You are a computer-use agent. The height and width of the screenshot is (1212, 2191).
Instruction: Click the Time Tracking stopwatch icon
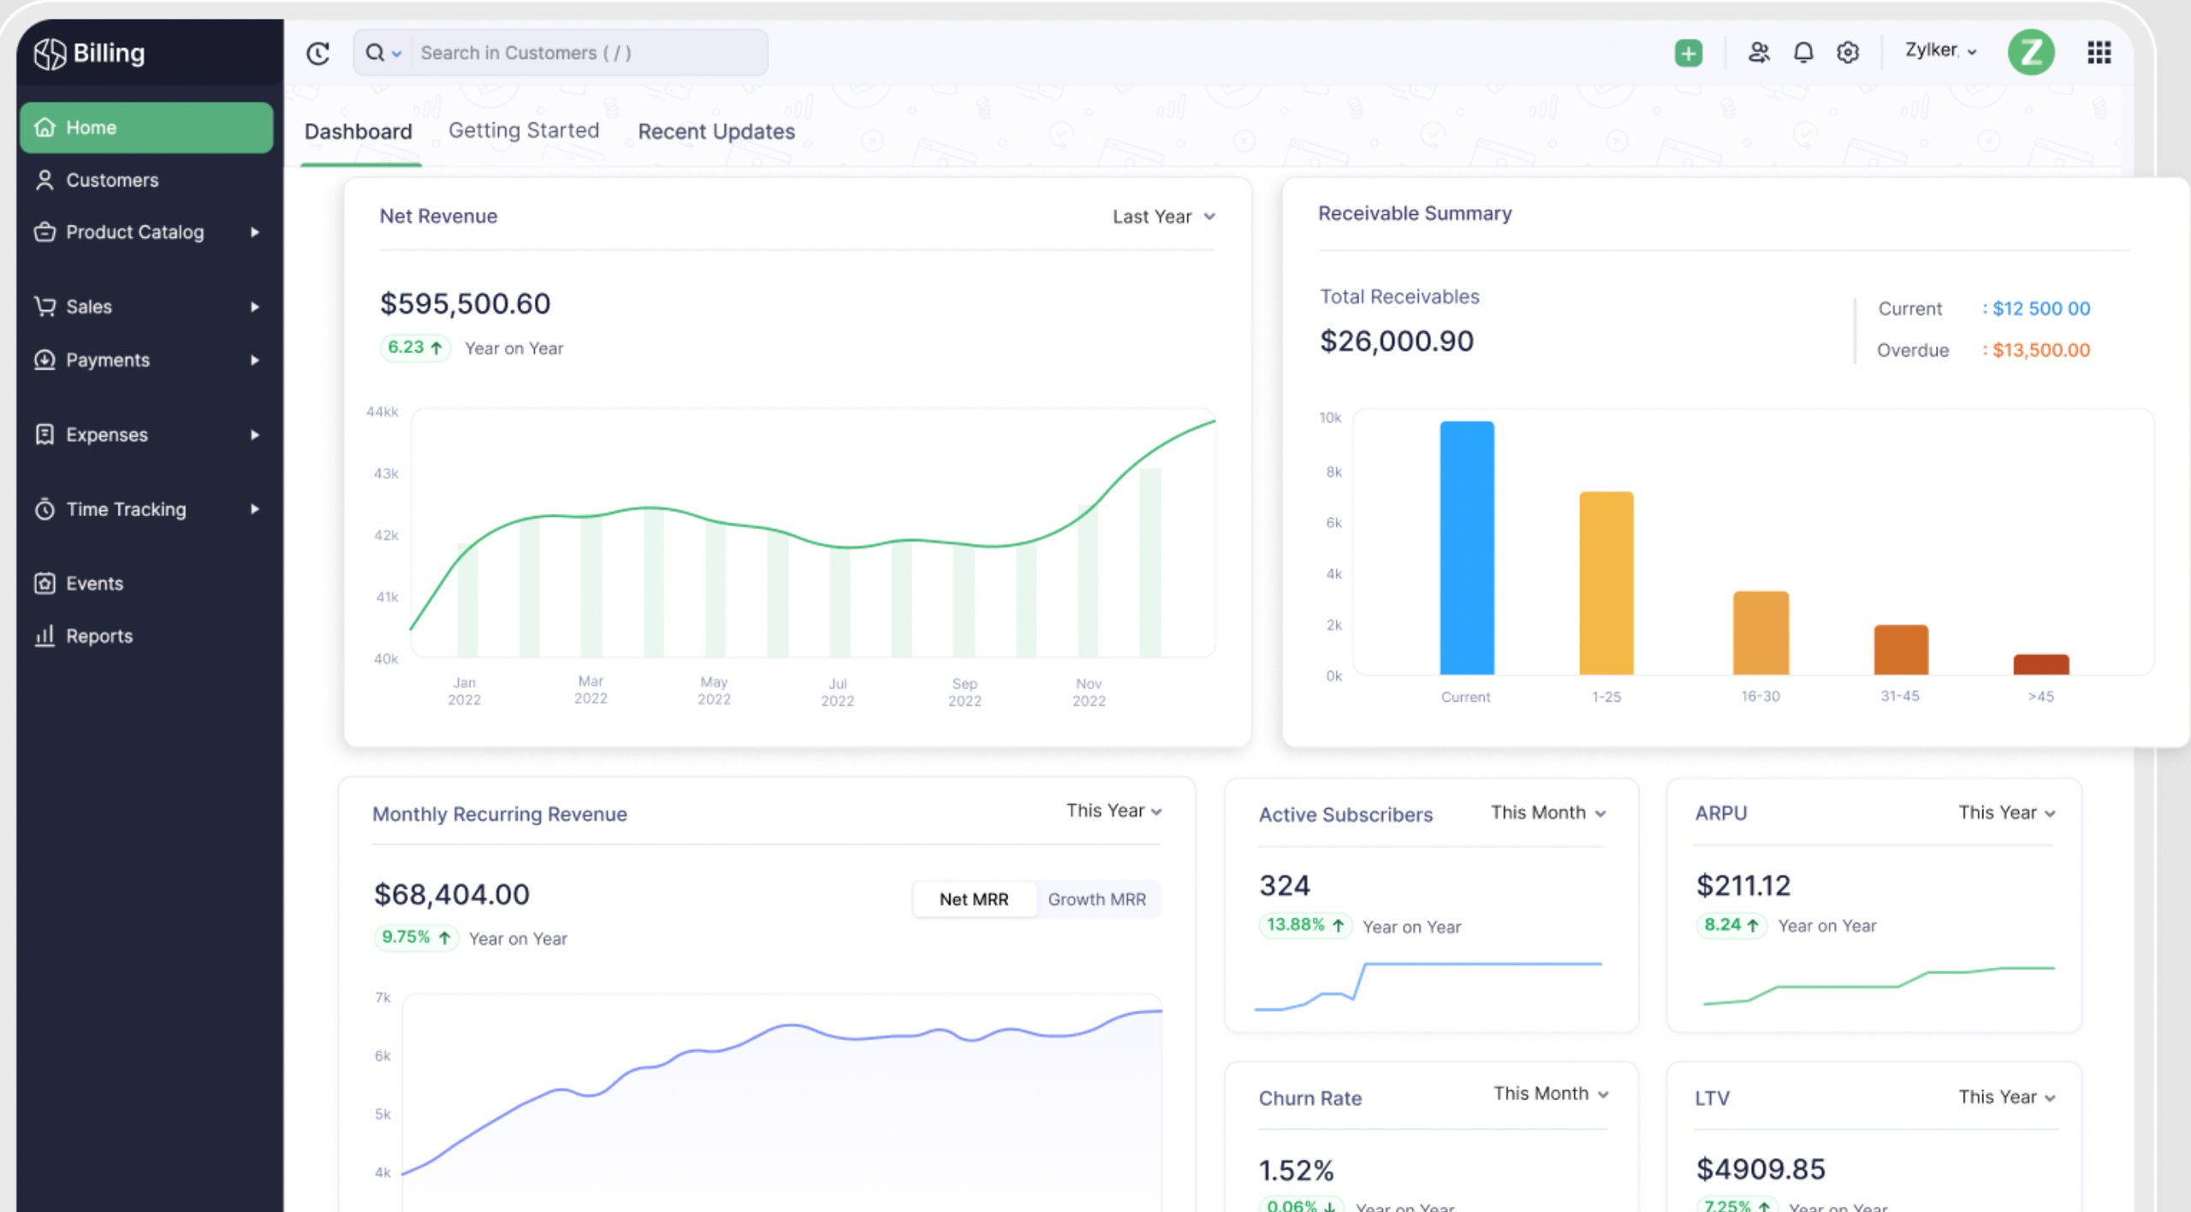click(45, 509)
